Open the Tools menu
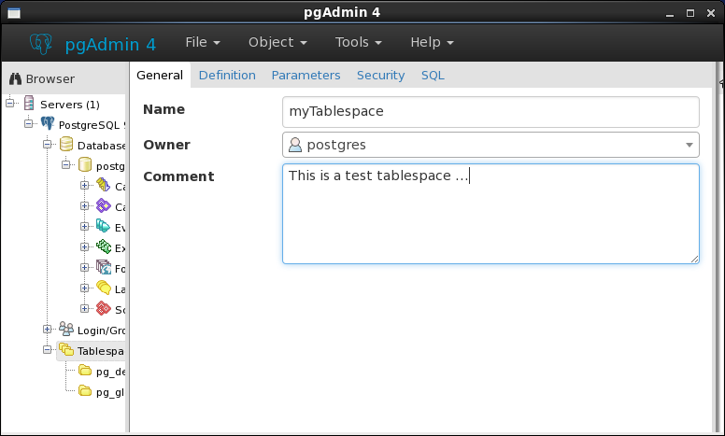725x436 pixels. pyautogui.click(x=359, y=42)
